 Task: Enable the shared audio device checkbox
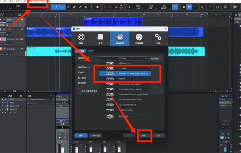click(x=79, y=91)
